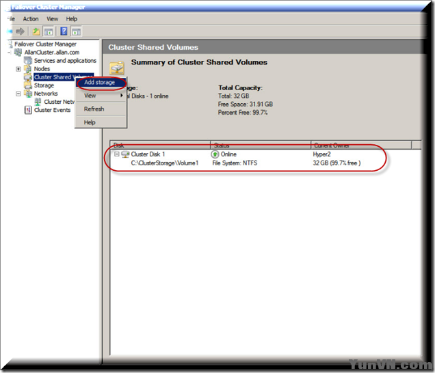Toggle the Show/Hide Action Pane toolbar icon
This screenshot has width=435, height=373.
(77, 31)
